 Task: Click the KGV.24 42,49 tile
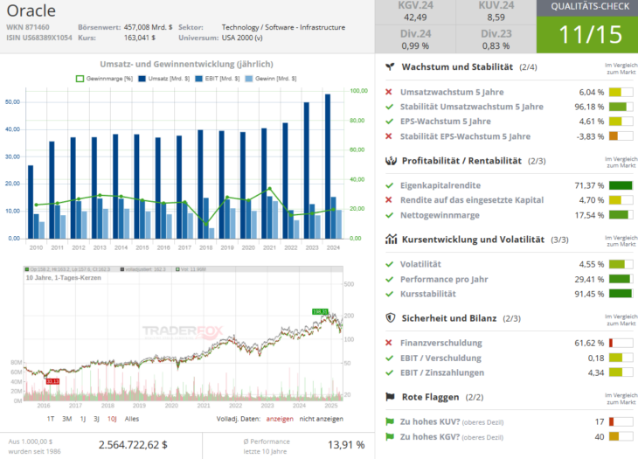[415, 11]
